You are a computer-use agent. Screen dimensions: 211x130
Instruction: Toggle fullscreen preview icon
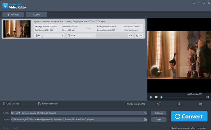click(158, 104)
